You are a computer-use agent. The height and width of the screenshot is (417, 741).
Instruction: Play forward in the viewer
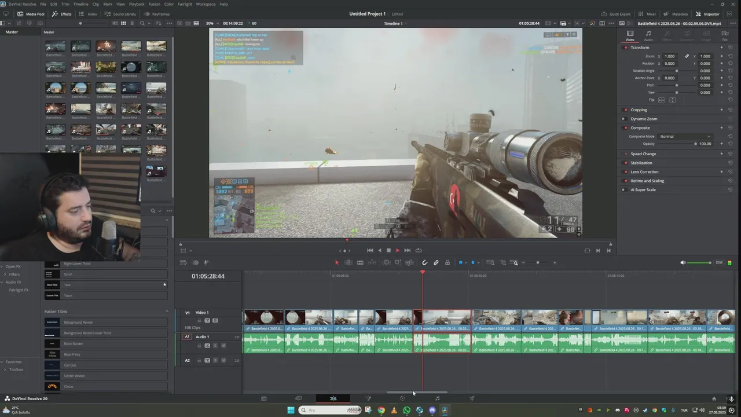[397, 250]
